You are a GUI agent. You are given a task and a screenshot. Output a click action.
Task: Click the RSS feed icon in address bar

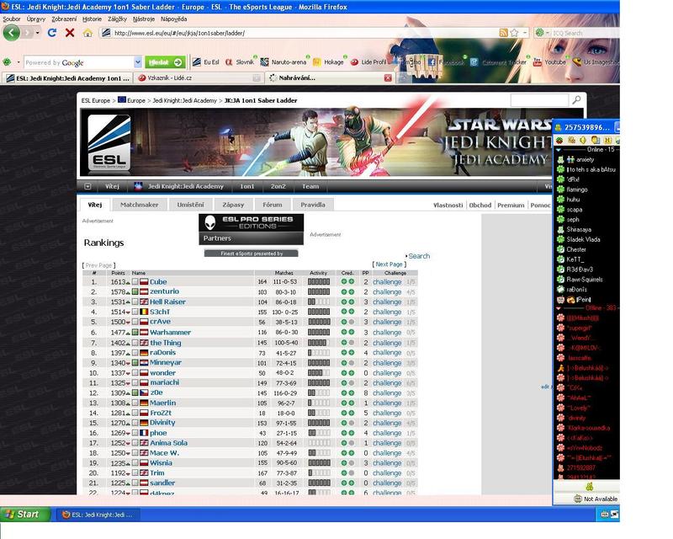[x=503, y=33]
